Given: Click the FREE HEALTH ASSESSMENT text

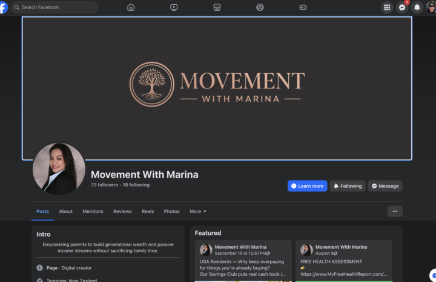Looking at the screenshot, I should point(331,261).
